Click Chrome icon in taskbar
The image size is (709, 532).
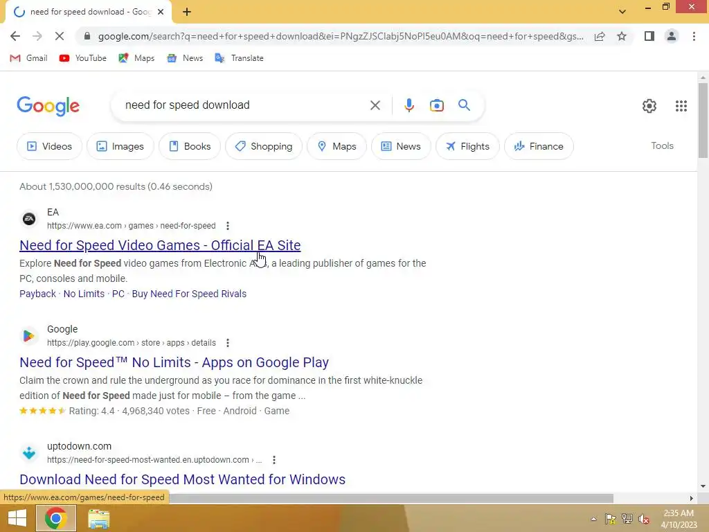[x=55, y=518]
